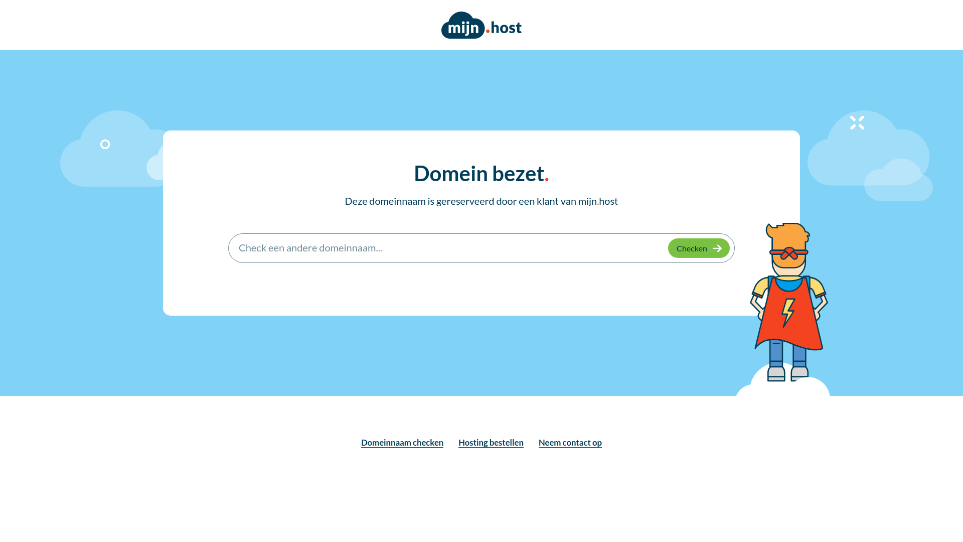Open the Domeinnaam checken link
963x542 pixels.
(402, 443)
